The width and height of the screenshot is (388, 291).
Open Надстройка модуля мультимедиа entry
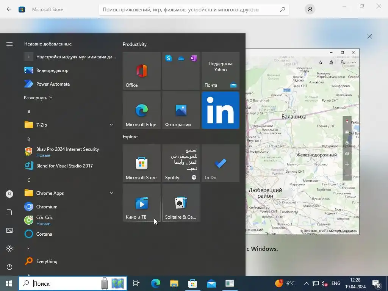click(70, 57)
